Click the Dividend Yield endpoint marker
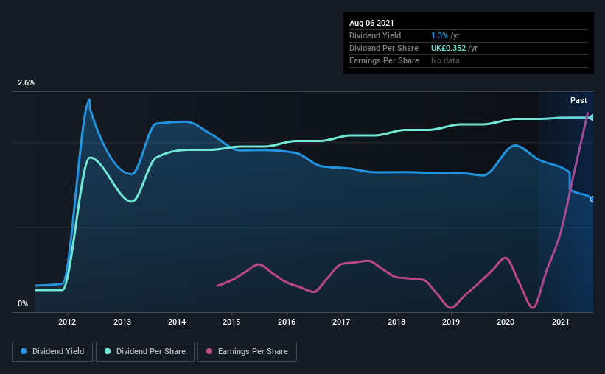Viewport: 605px width, 374px height. click(592, 200)
